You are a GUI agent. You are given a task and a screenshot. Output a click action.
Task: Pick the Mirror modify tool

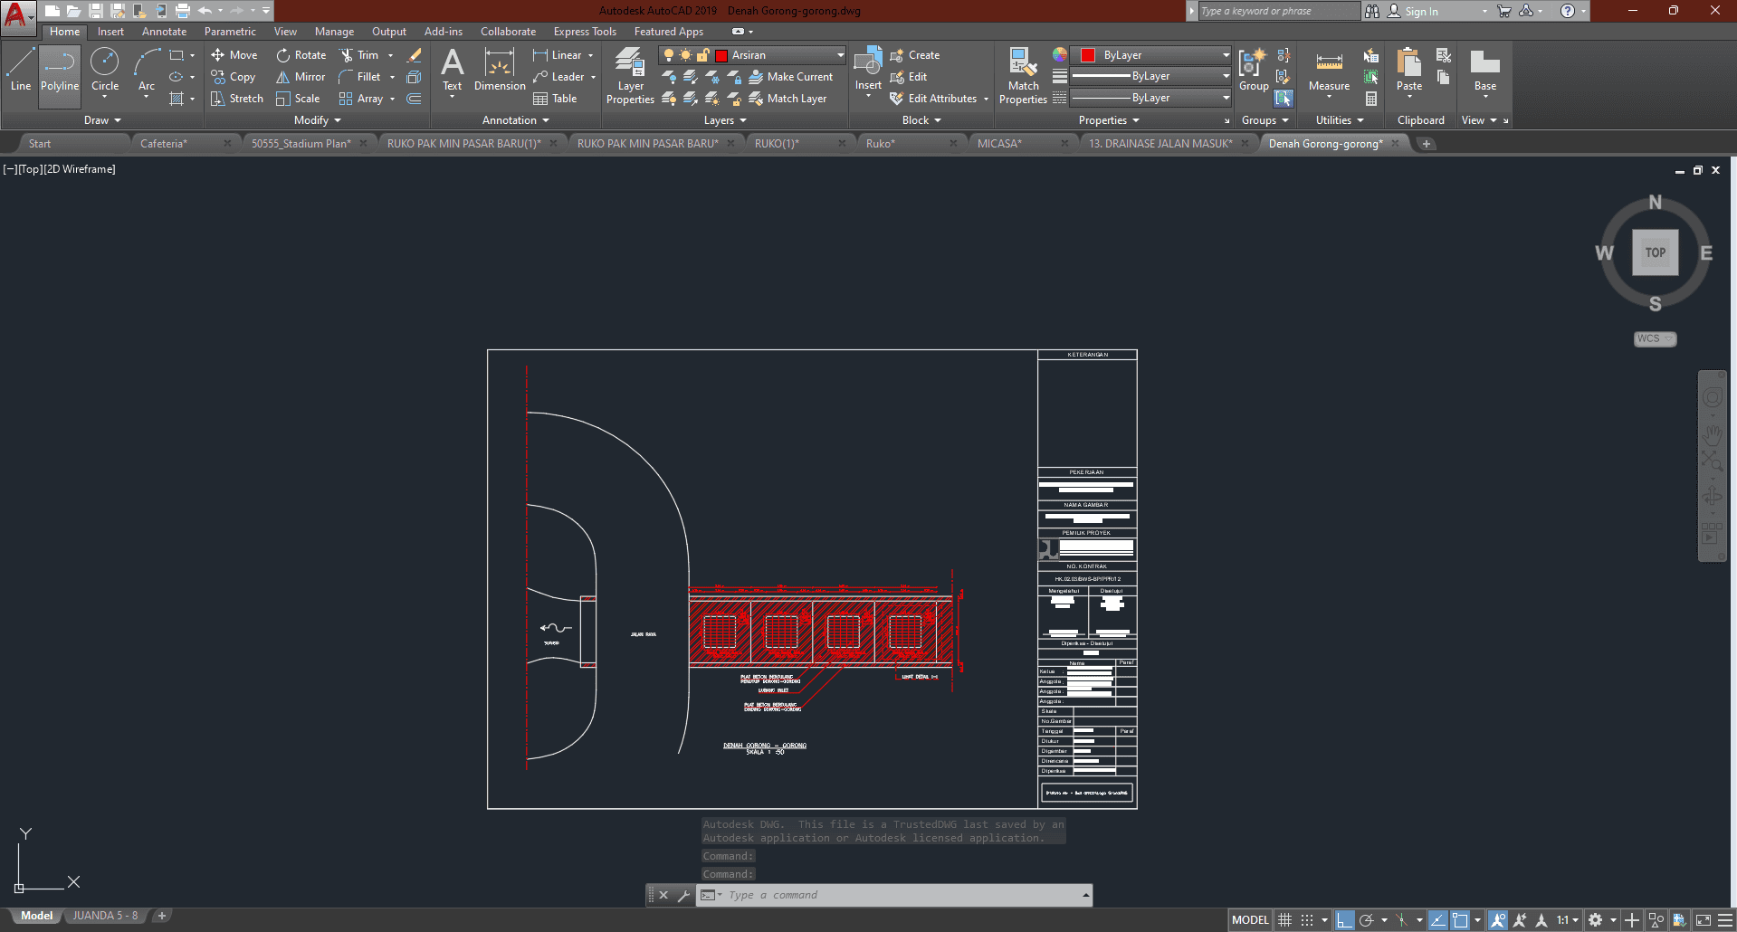pyautogui.click(x=301, y=77)
